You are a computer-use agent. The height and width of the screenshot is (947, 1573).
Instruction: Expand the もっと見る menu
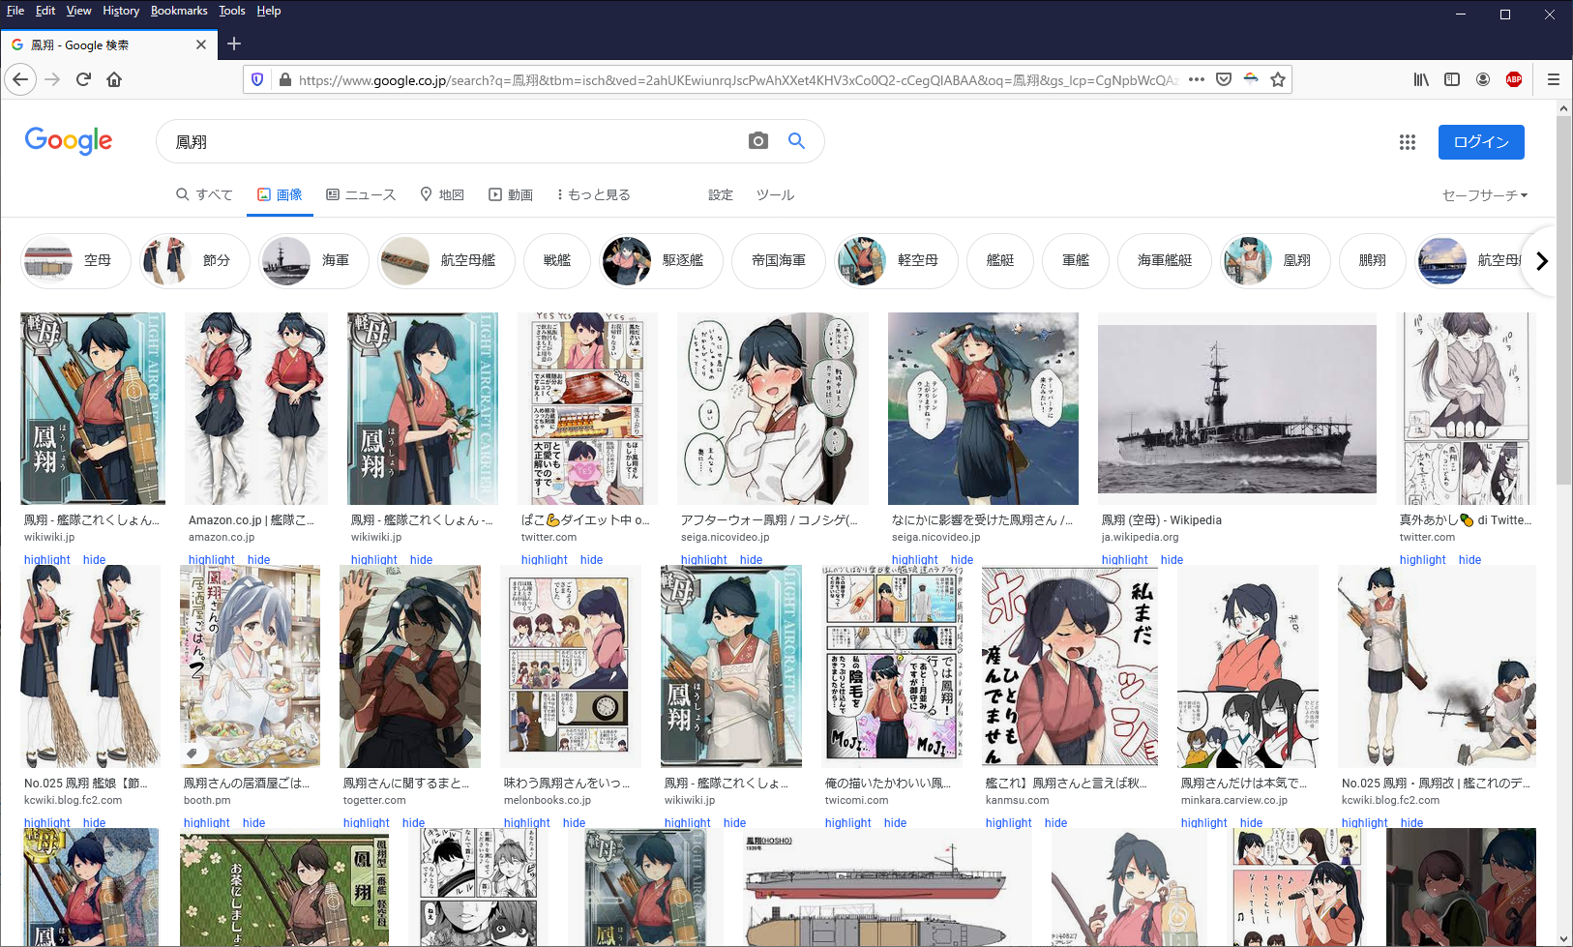593,194
